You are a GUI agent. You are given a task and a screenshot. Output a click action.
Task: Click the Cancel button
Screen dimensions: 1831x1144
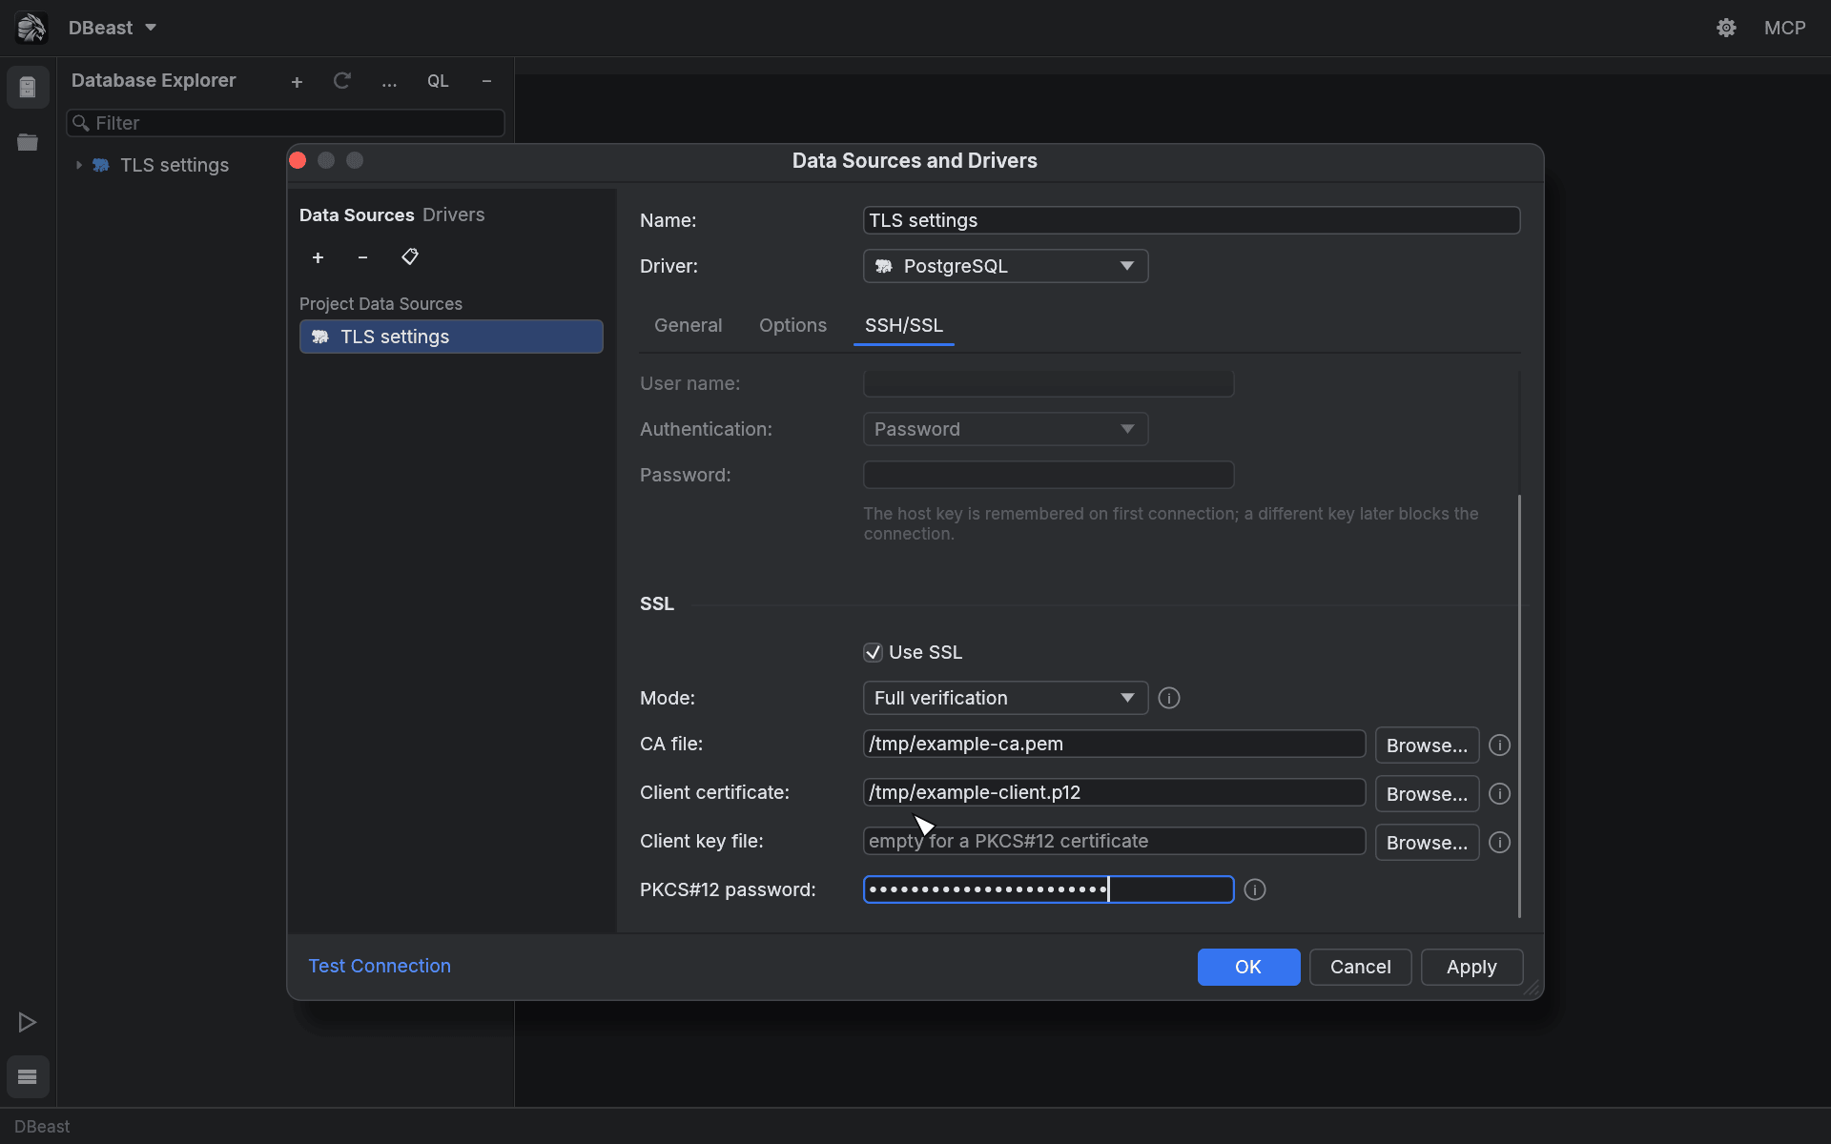(x=1360, y=967)
